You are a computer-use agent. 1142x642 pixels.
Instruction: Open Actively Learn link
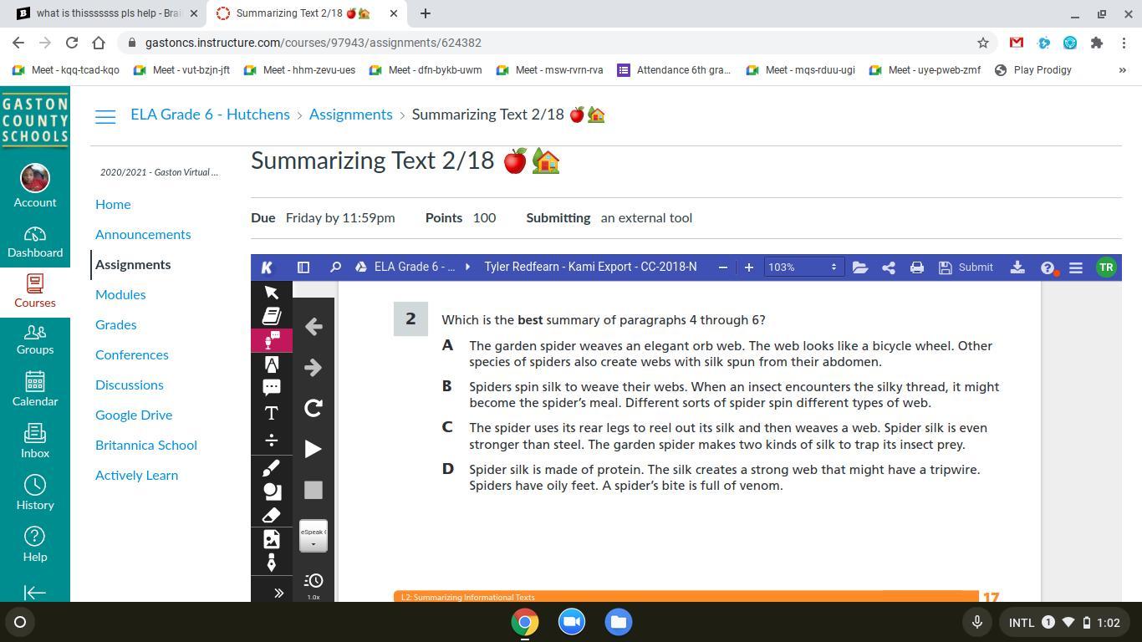(x=136, y=475)
